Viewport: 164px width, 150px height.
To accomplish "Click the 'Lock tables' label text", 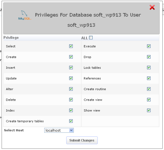I will (x=92, y=68).
